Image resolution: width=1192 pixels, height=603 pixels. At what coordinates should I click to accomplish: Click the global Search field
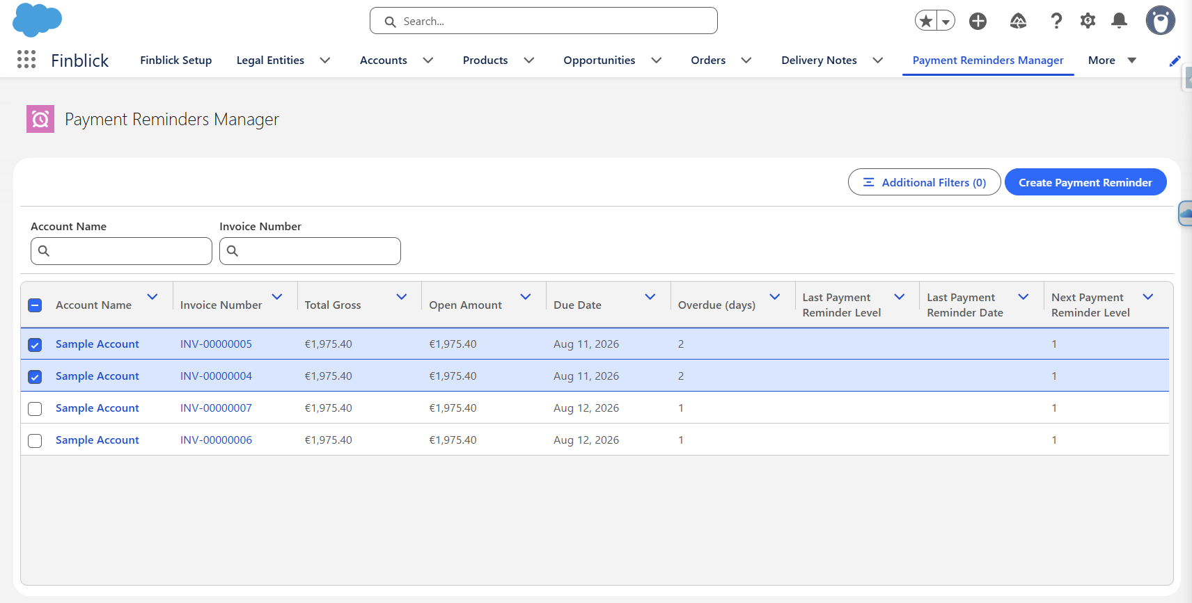544,21
